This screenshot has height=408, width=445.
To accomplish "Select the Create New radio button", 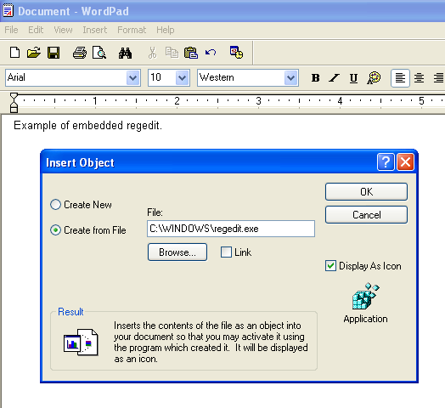I will point(56,205).
